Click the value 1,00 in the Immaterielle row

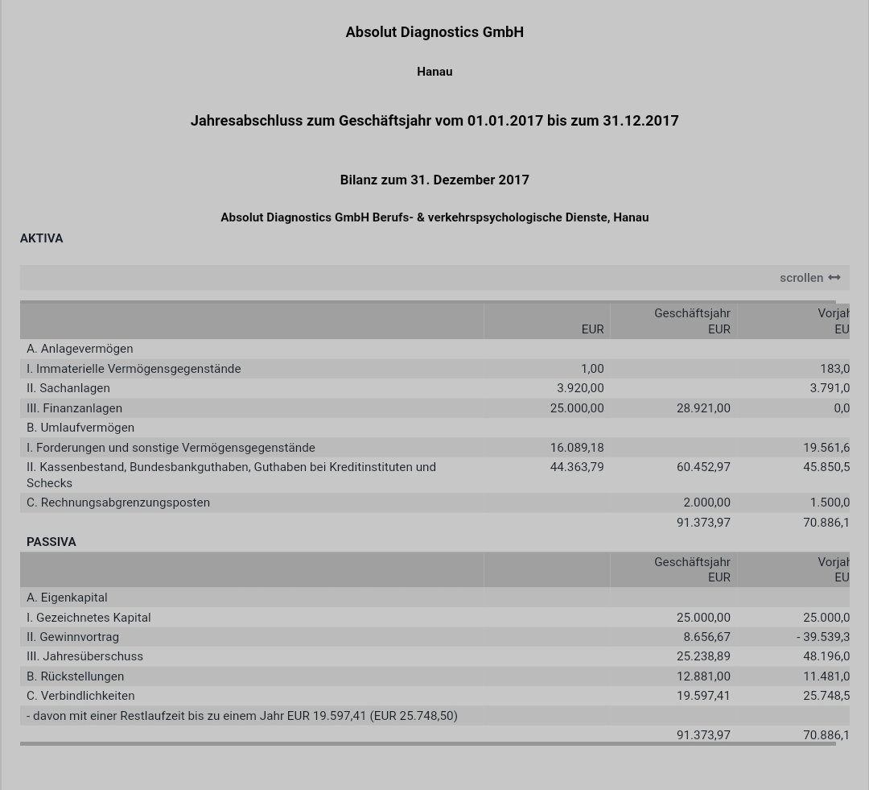(x=592, y=369)
